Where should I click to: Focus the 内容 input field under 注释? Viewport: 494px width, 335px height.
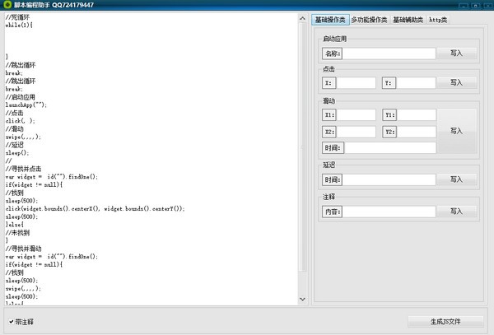tap(389, 212)
